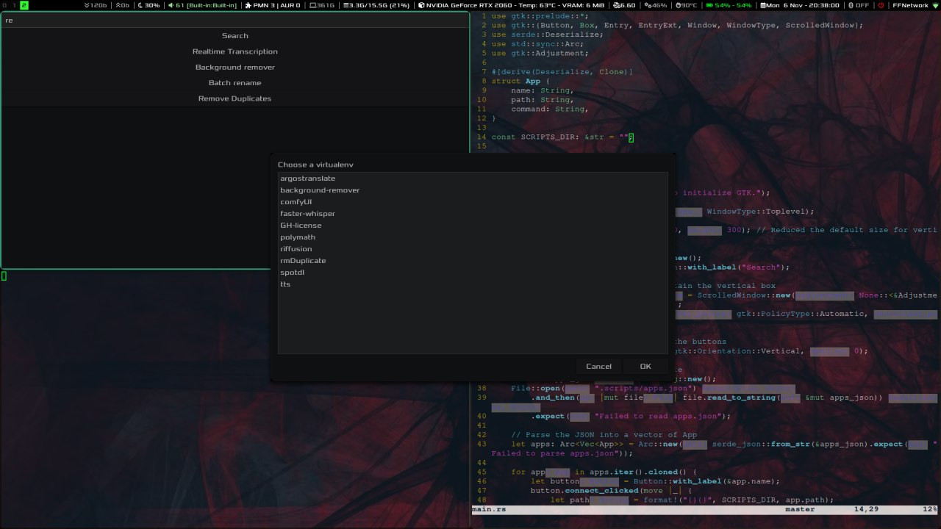Click the NVIDIA GPU icon in the status bar
The image size is (941, 529).
click(x=422, y=5)
